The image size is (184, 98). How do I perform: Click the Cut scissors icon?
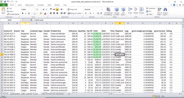8,8
